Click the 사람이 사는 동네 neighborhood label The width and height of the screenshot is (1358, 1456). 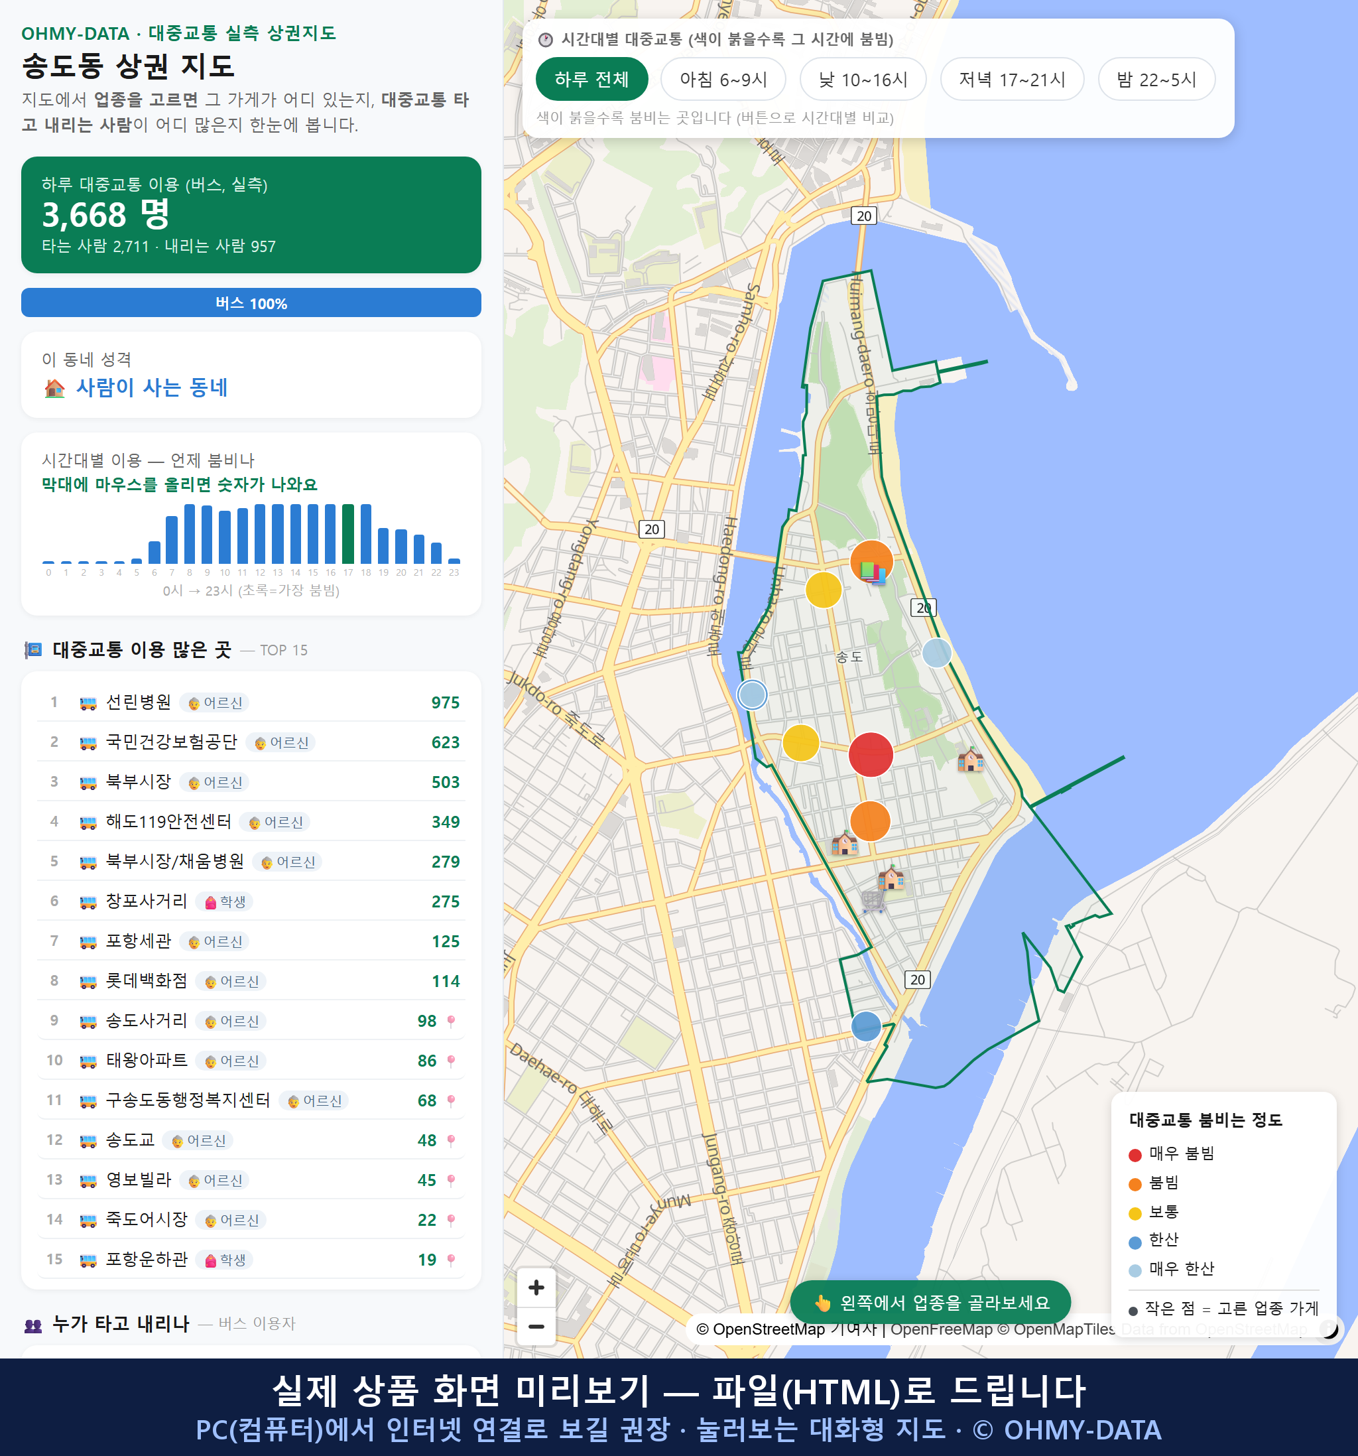[153, 387]
